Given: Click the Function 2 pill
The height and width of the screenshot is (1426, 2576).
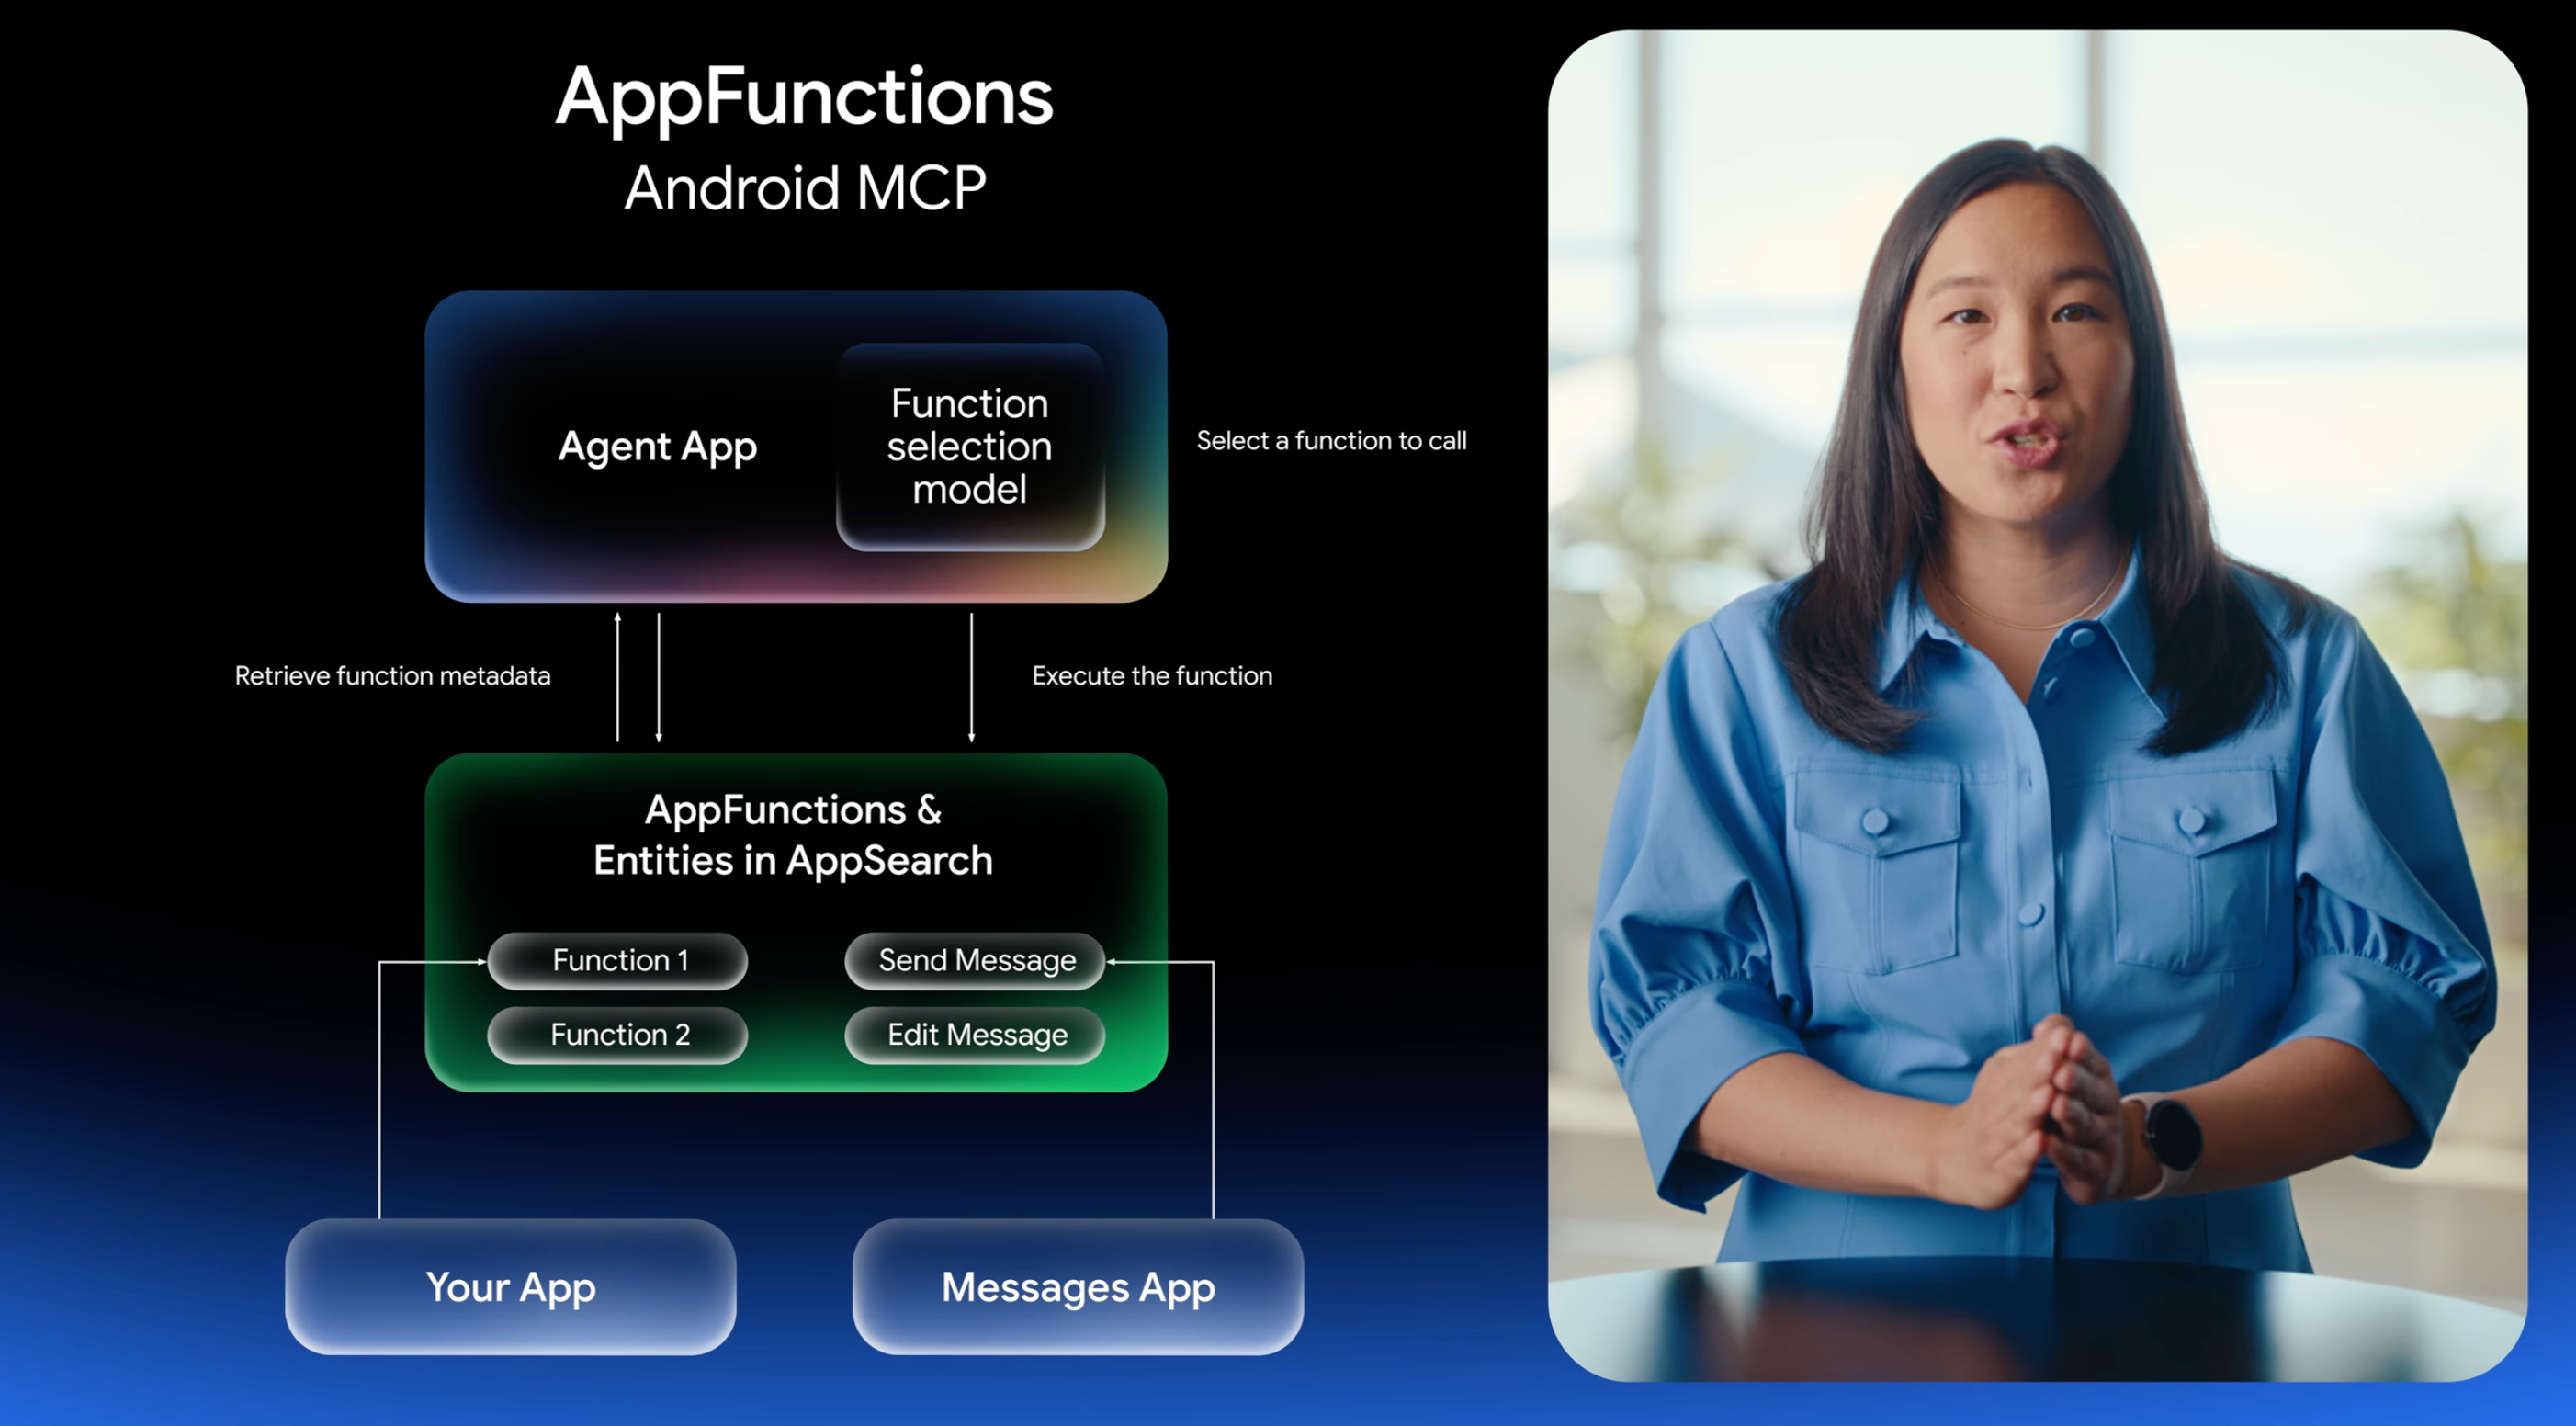Looking at the screenshot, I should pos(618,1035).
